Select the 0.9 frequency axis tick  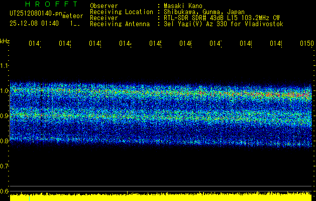coord(5,116)
